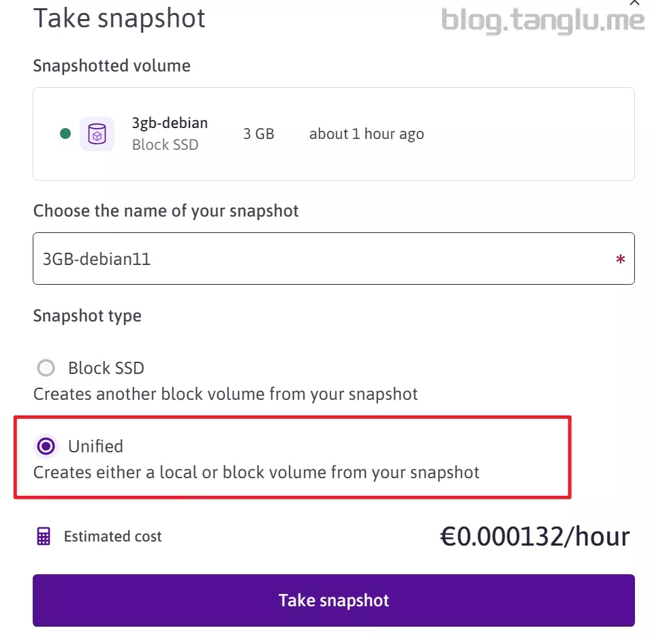This screenshot has height=641, width=652.
Task: Select the Block SSD radio button
Action: click(x=46, y=369)
